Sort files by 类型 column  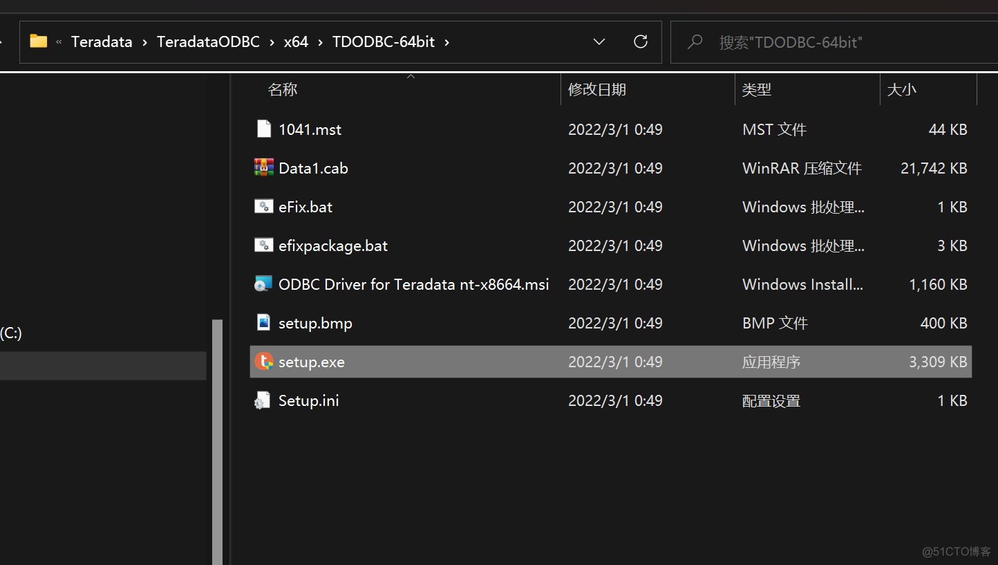(x=757, y=89)
